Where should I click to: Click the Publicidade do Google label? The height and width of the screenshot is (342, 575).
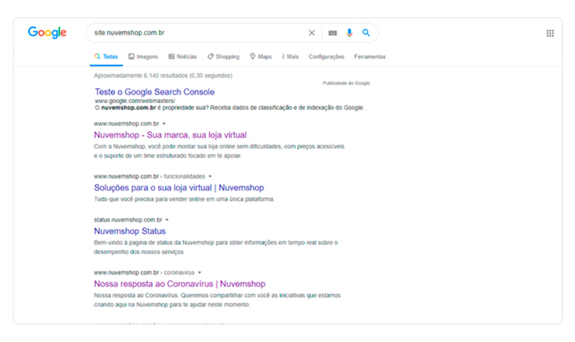[346, 83]
